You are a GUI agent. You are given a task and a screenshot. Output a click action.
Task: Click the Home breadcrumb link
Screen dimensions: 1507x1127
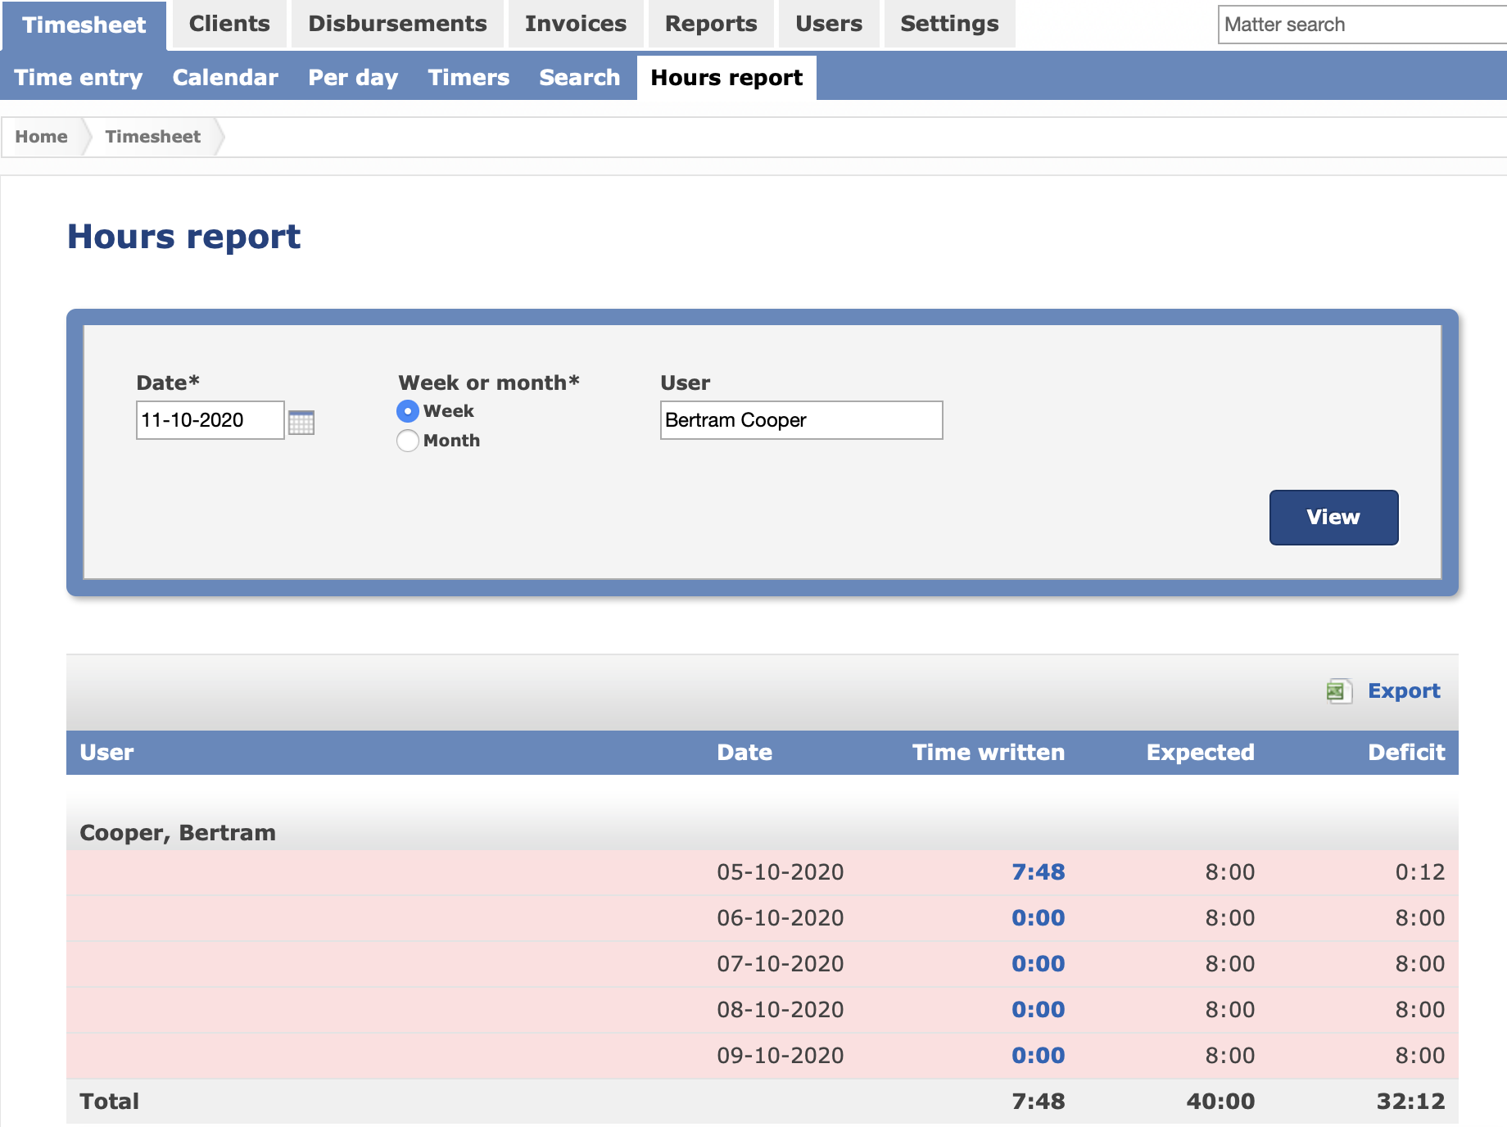point(42,136)
